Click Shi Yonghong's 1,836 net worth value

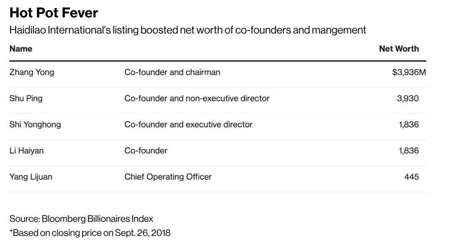(408, 124)
